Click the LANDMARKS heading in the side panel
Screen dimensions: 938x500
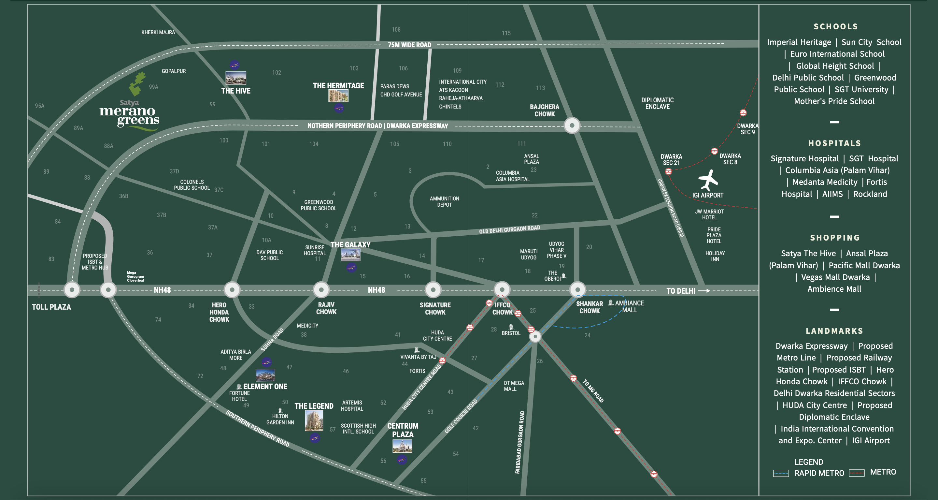coord(834,331)
